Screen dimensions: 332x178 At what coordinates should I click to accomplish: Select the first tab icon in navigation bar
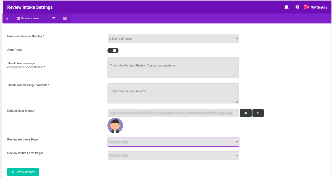pyautogui.click(x=7, y=18)
